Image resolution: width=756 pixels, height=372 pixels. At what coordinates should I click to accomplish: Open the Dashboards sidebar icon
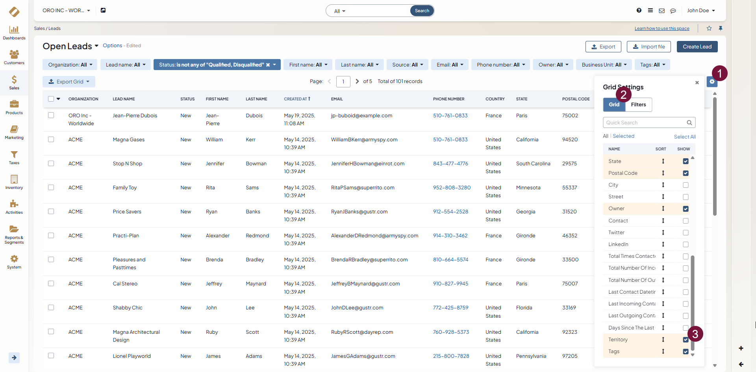click(14, 33)
